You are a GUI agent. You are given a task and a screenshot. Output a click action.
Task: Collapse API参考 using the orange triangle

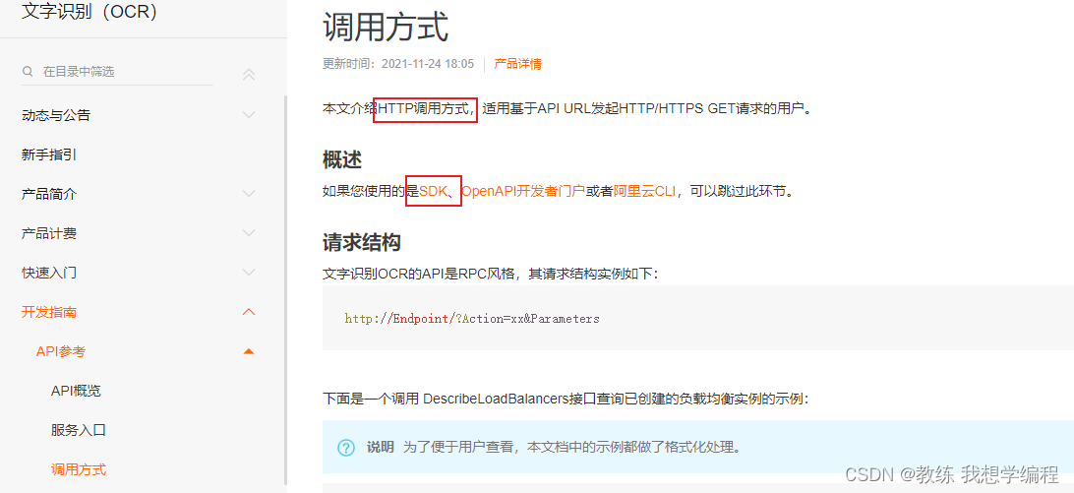click(250, 351)
